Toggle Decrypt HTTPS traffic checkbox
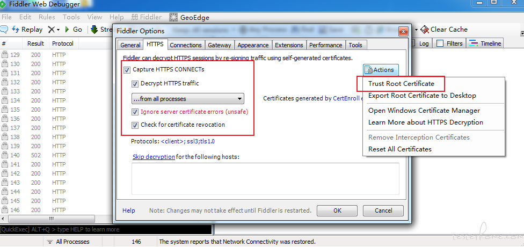Viewport: 524px width, 247px height. coord(135,84)
